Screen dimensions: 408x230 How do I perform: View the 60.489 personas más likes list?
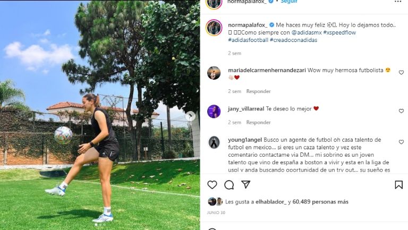click(x=320, y=202)
